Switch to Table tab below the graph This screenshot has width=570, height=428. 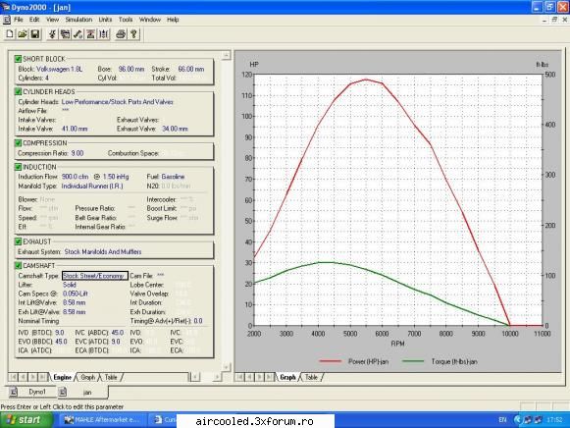click(x=312, y=377)
